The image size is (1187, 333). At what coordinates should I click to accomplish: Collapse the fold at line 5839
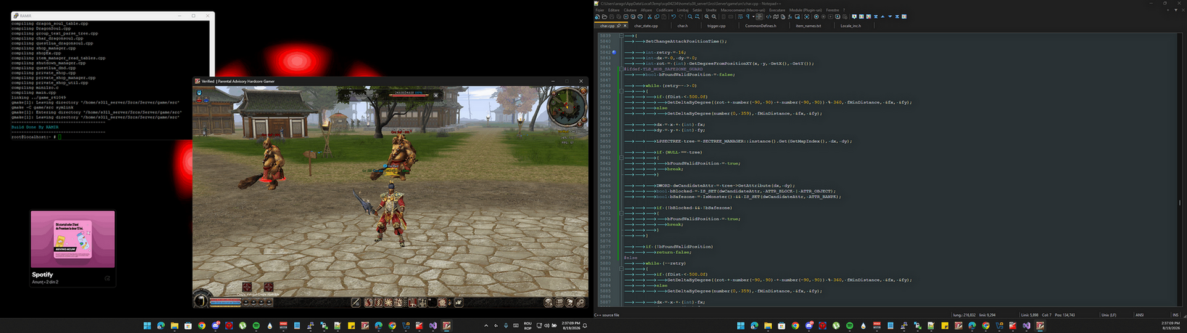click(x=621, y=36)
